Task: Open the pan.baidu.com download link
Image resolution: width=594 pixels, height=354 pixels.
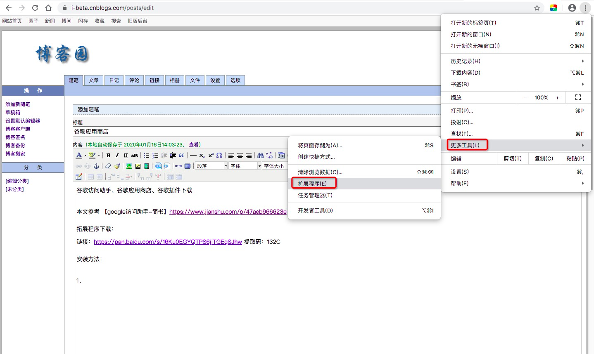Action: pos(168,242)
